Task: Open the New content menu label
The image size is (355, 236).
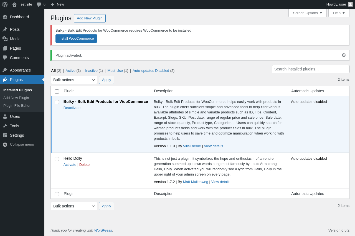Action: click(60, 4)
